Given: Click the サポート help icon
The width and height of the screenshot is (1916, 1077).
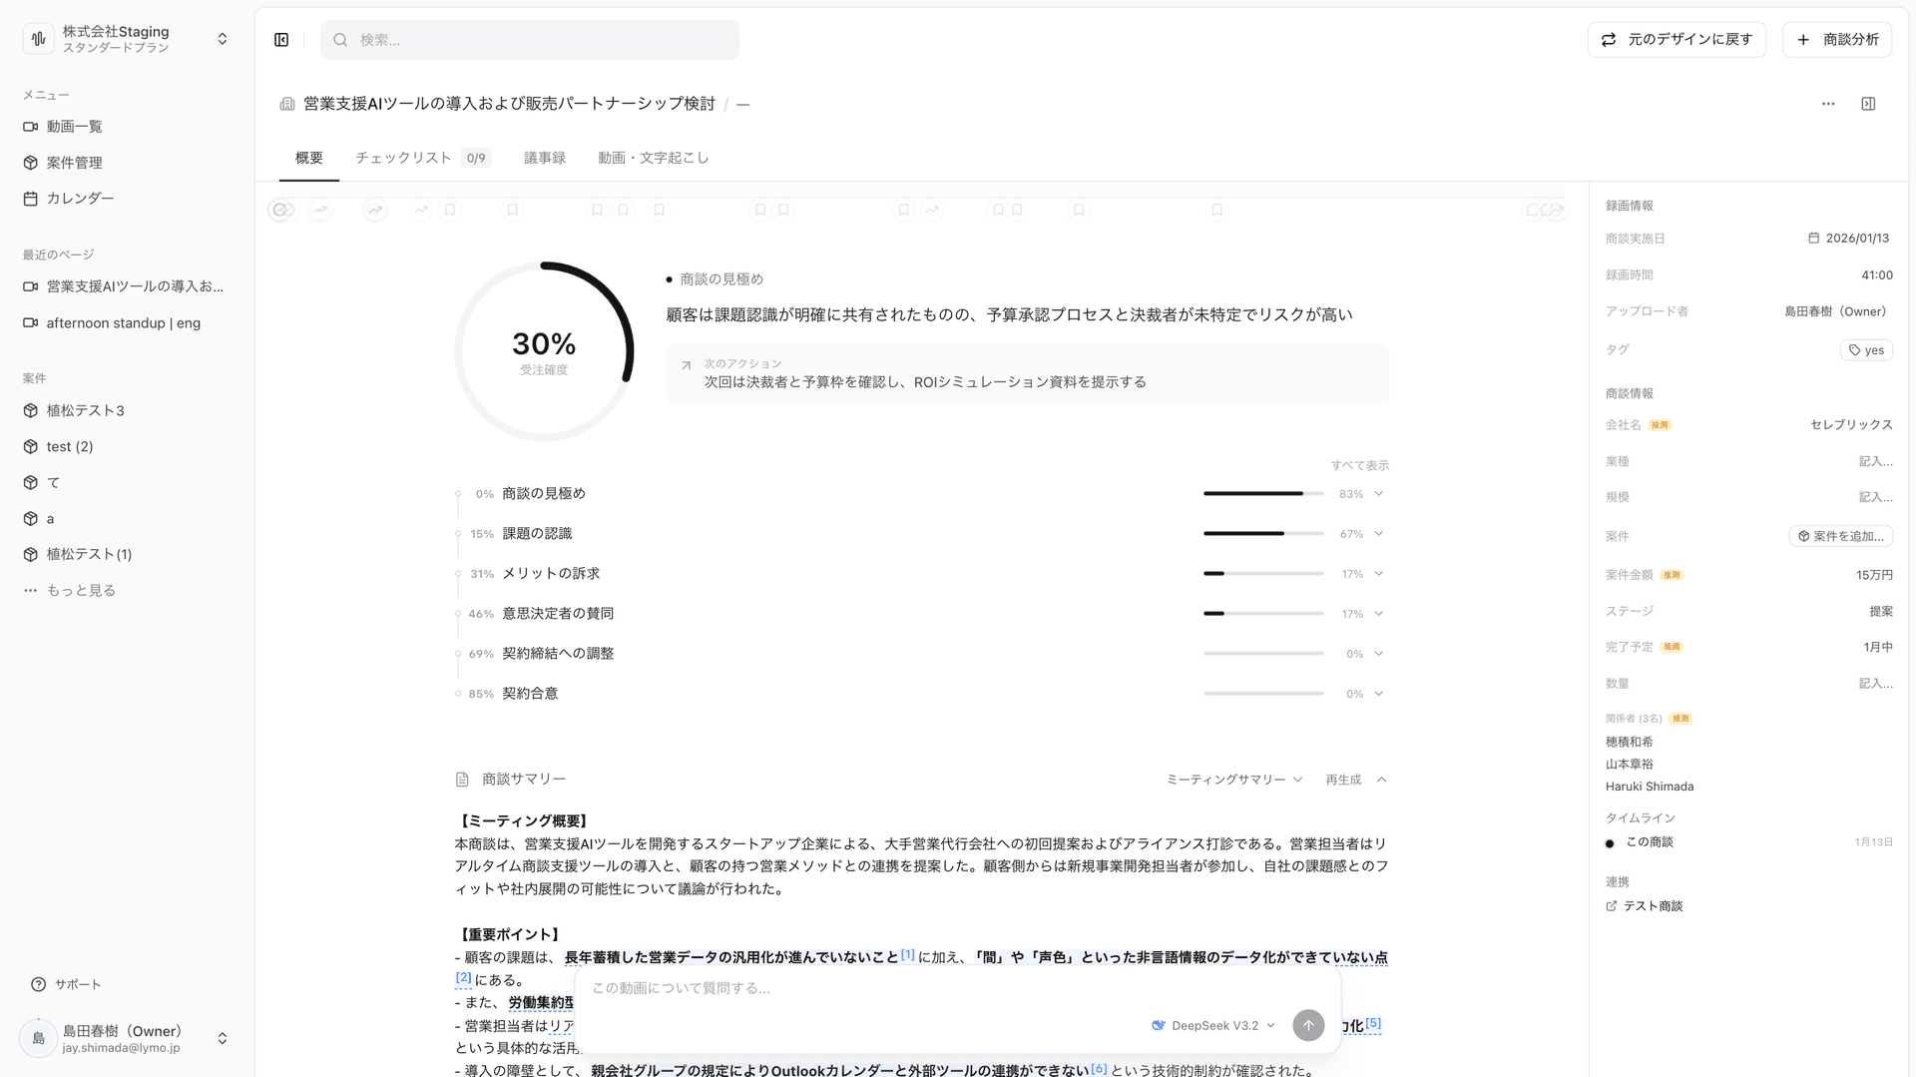Looking at the screenshot, I should point(38,984).
